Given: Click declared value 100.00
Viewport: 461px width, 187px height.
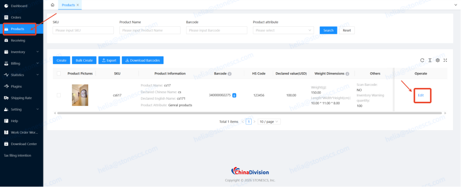Looking at the screenshot, I should tap(291, 95).
